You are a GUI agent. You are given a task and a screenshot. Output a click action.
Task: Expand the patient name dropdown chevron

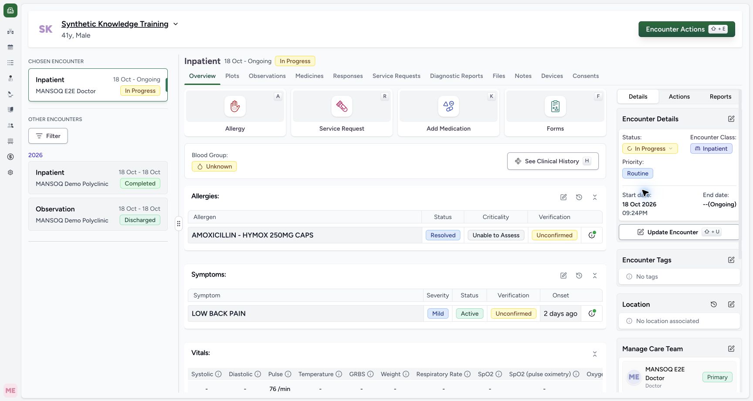(x=176, y=24)
